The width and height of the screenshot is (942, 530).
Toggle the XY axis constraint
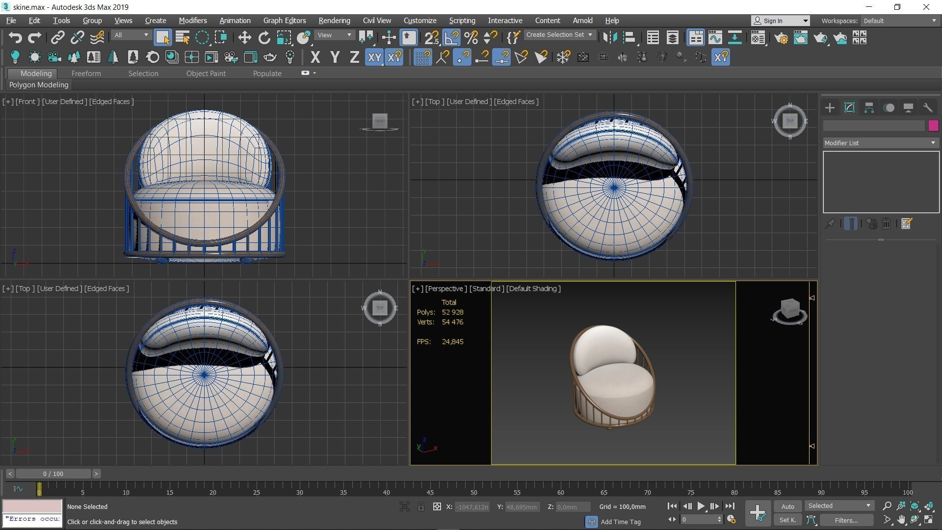(x=374, y=57)
